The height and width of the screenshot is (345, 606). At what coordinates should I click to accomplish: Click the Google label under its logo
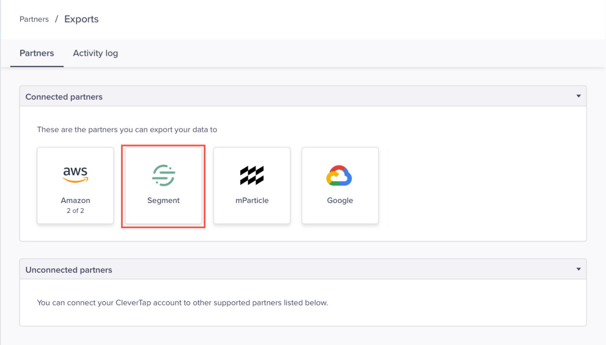pyautogui.click(x=340, y=200)
